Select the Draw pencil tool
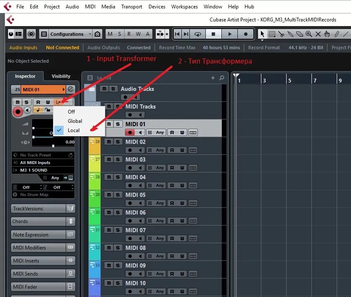This screenshot has height=297, width=351. pos(337,34)
